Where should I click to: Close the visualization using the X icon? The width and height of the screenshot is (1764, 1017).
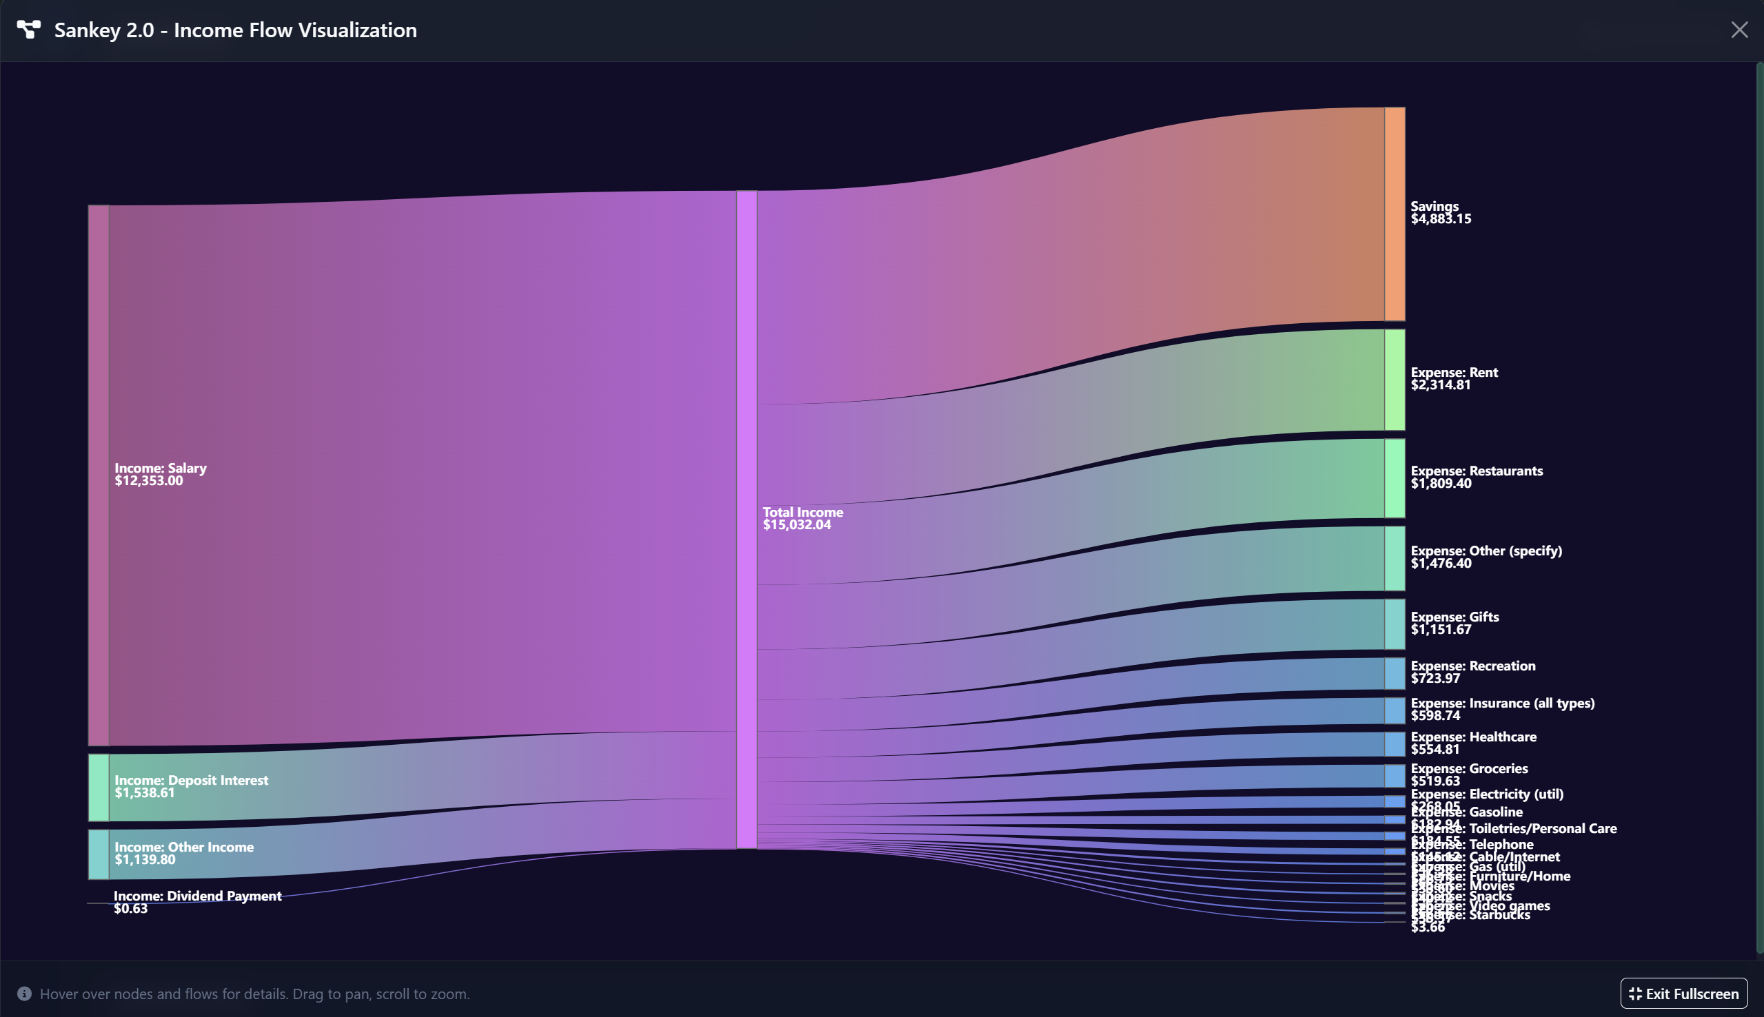[x=1741, y=30]
